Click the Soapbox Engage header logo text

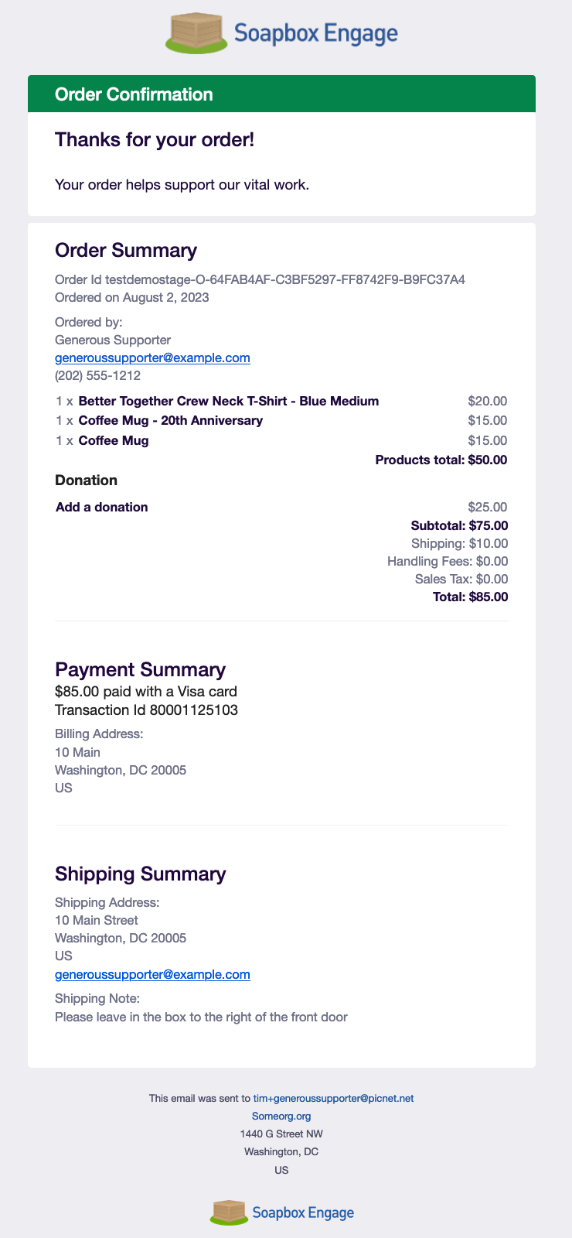coord(316,33)
